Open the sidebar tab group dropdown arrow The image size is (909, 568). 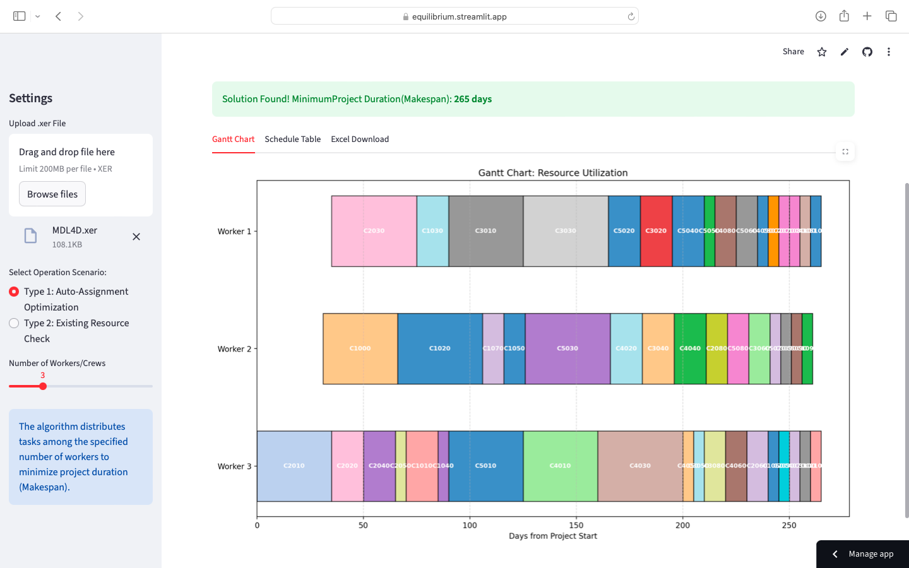coord(38,16)
